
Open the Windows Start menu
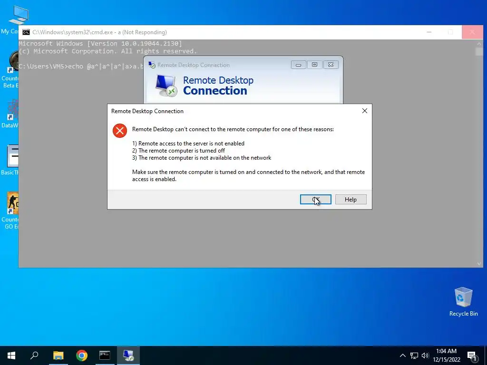11,355
